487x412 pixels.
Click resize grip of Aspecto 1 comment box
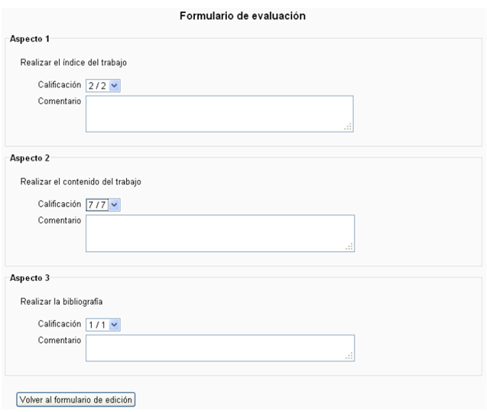(x=348, y=127)
